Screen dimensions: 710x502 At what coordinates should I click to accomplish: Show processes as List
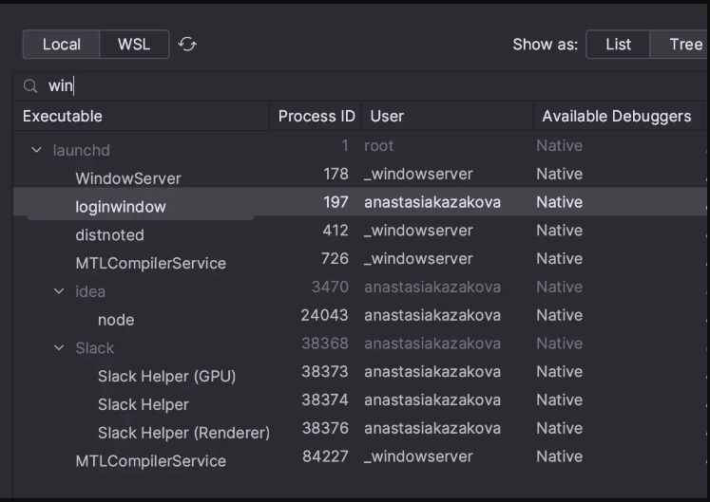618,45
